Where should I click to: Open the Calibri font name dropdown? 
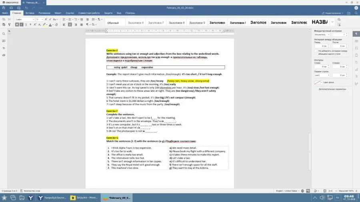click(34, 20)
